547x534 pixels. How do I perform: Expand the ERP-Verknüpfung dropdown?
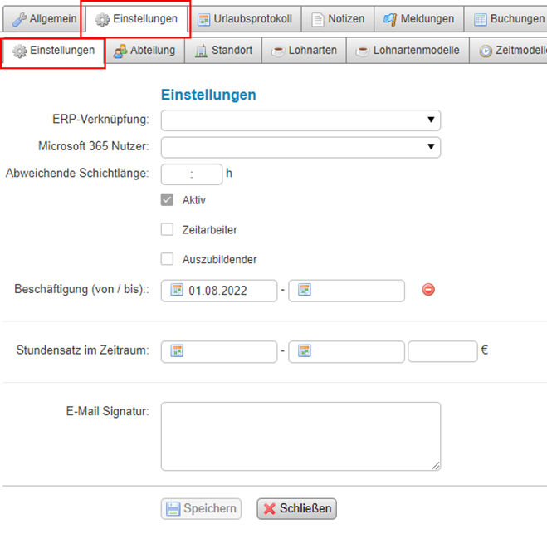[x=300, y=120]
